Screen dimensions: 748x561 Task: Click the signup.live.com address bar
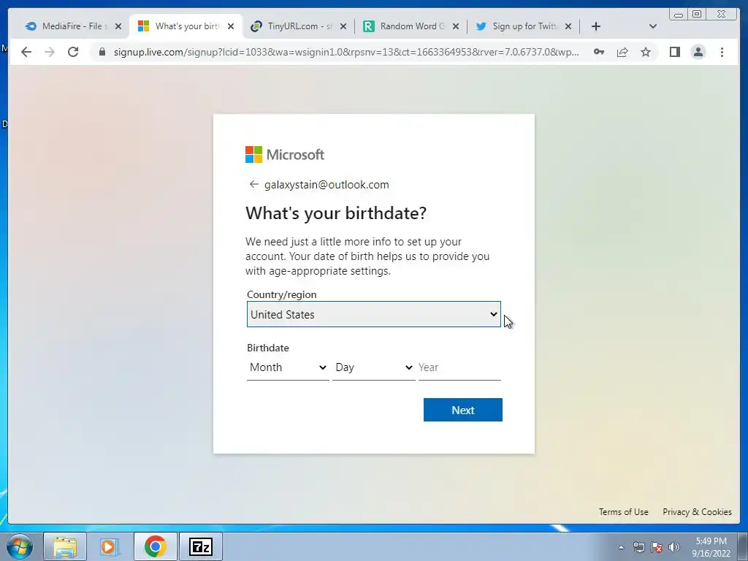click(346, 52)
